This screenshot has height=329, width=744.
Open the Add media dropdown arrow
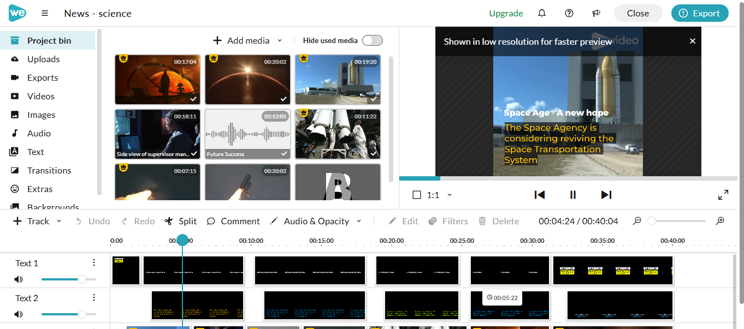pos(279,40)
